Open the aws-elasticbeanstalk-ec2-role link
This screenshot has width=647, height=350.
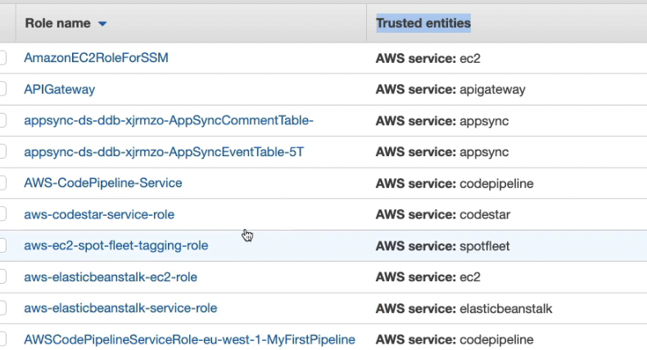(x=111, y=277)
